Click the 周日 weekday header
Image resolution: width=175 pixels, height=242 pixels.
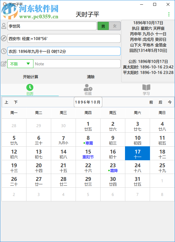click(162, 113)
